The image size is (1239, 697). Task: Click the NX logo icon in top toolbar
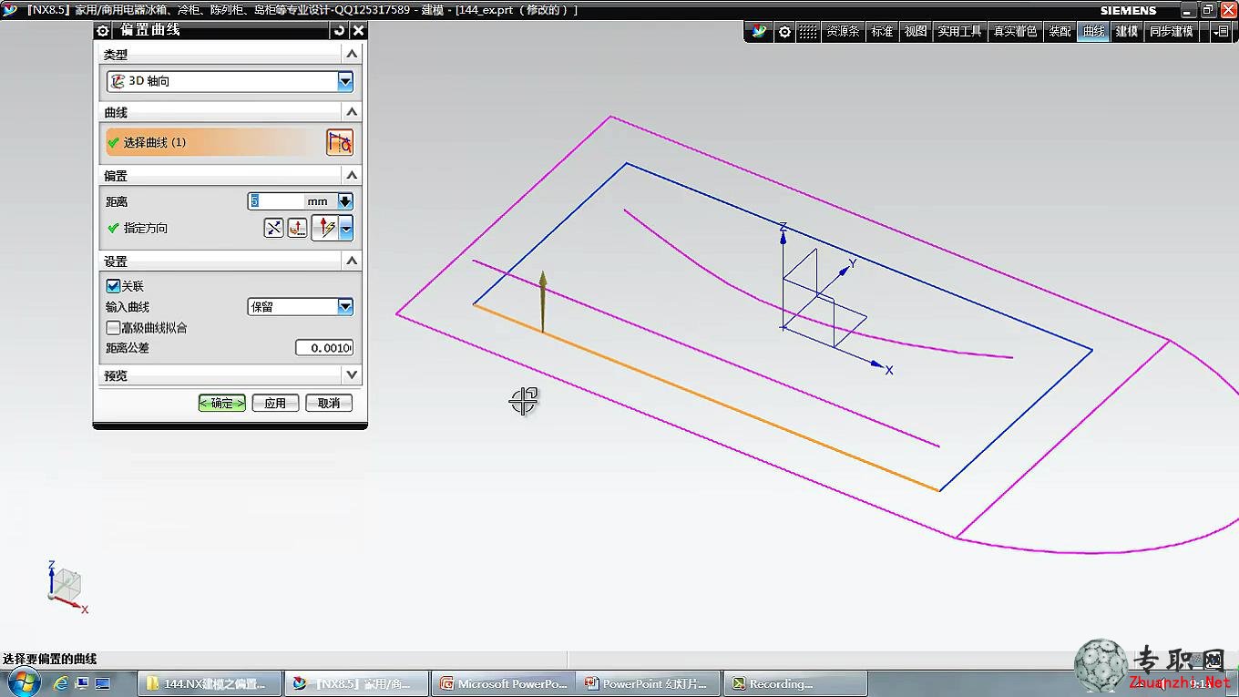(x=759, y=31)
